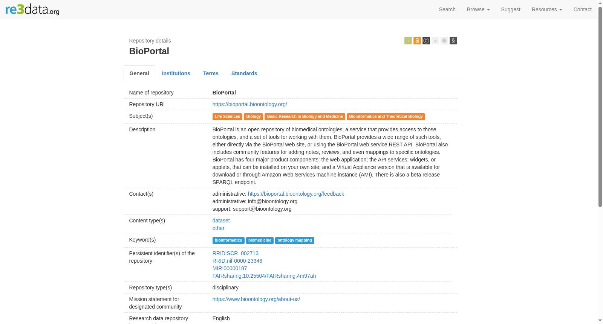This screenshot has height=324, width=603.
Task: Click the orange open access padlock badge
Action: (417, 41)
